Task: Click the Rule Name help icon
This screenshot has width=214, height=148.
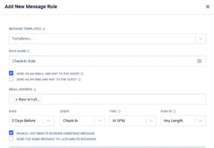Action: coord(28,51)
